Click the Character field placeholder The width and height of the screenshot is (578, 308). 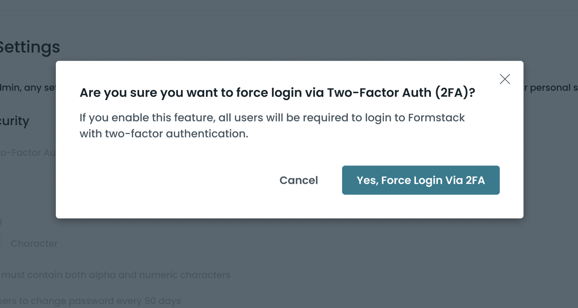[34, 244]
